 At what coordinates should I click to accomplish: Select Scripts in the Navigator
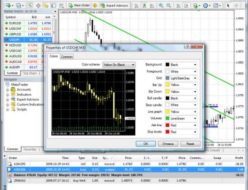22,109
